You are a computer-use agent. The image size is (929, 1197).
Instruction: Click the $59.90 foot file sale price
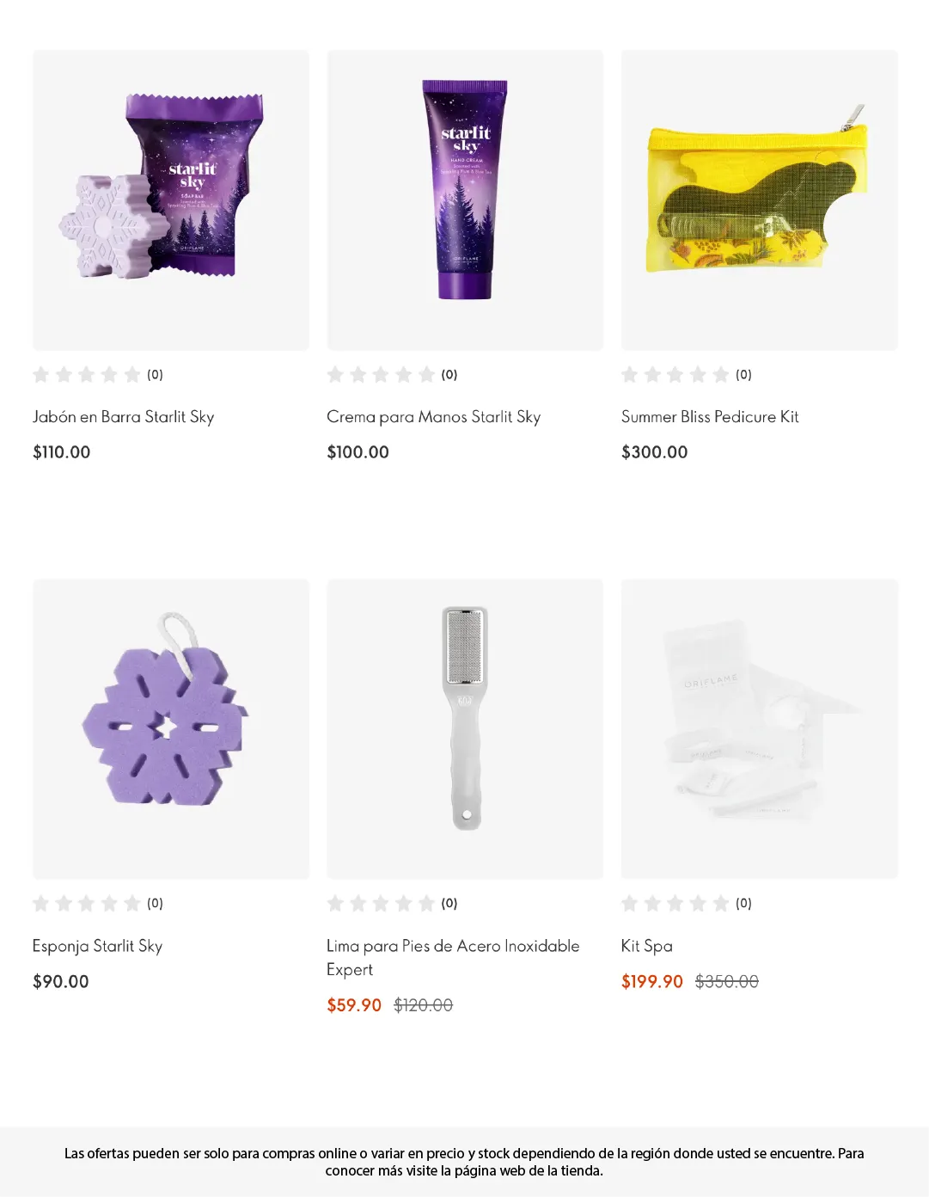[x=353, y=1005]
